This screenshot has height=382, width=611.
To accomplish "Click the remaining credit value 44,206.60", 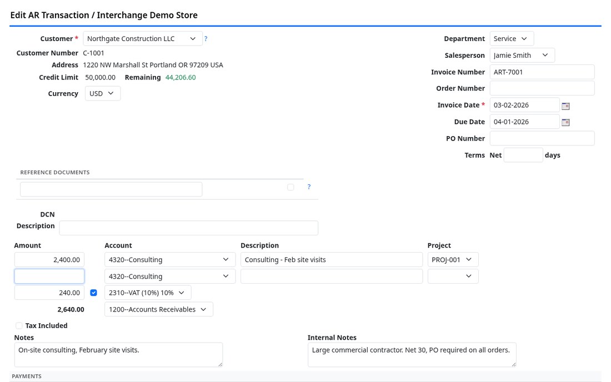I will [181, 78].
